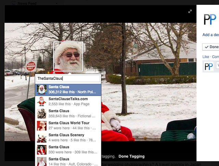Select Santa Claus with 306,312 likes
The image size is (219, 166).
[x=68, y=90]
